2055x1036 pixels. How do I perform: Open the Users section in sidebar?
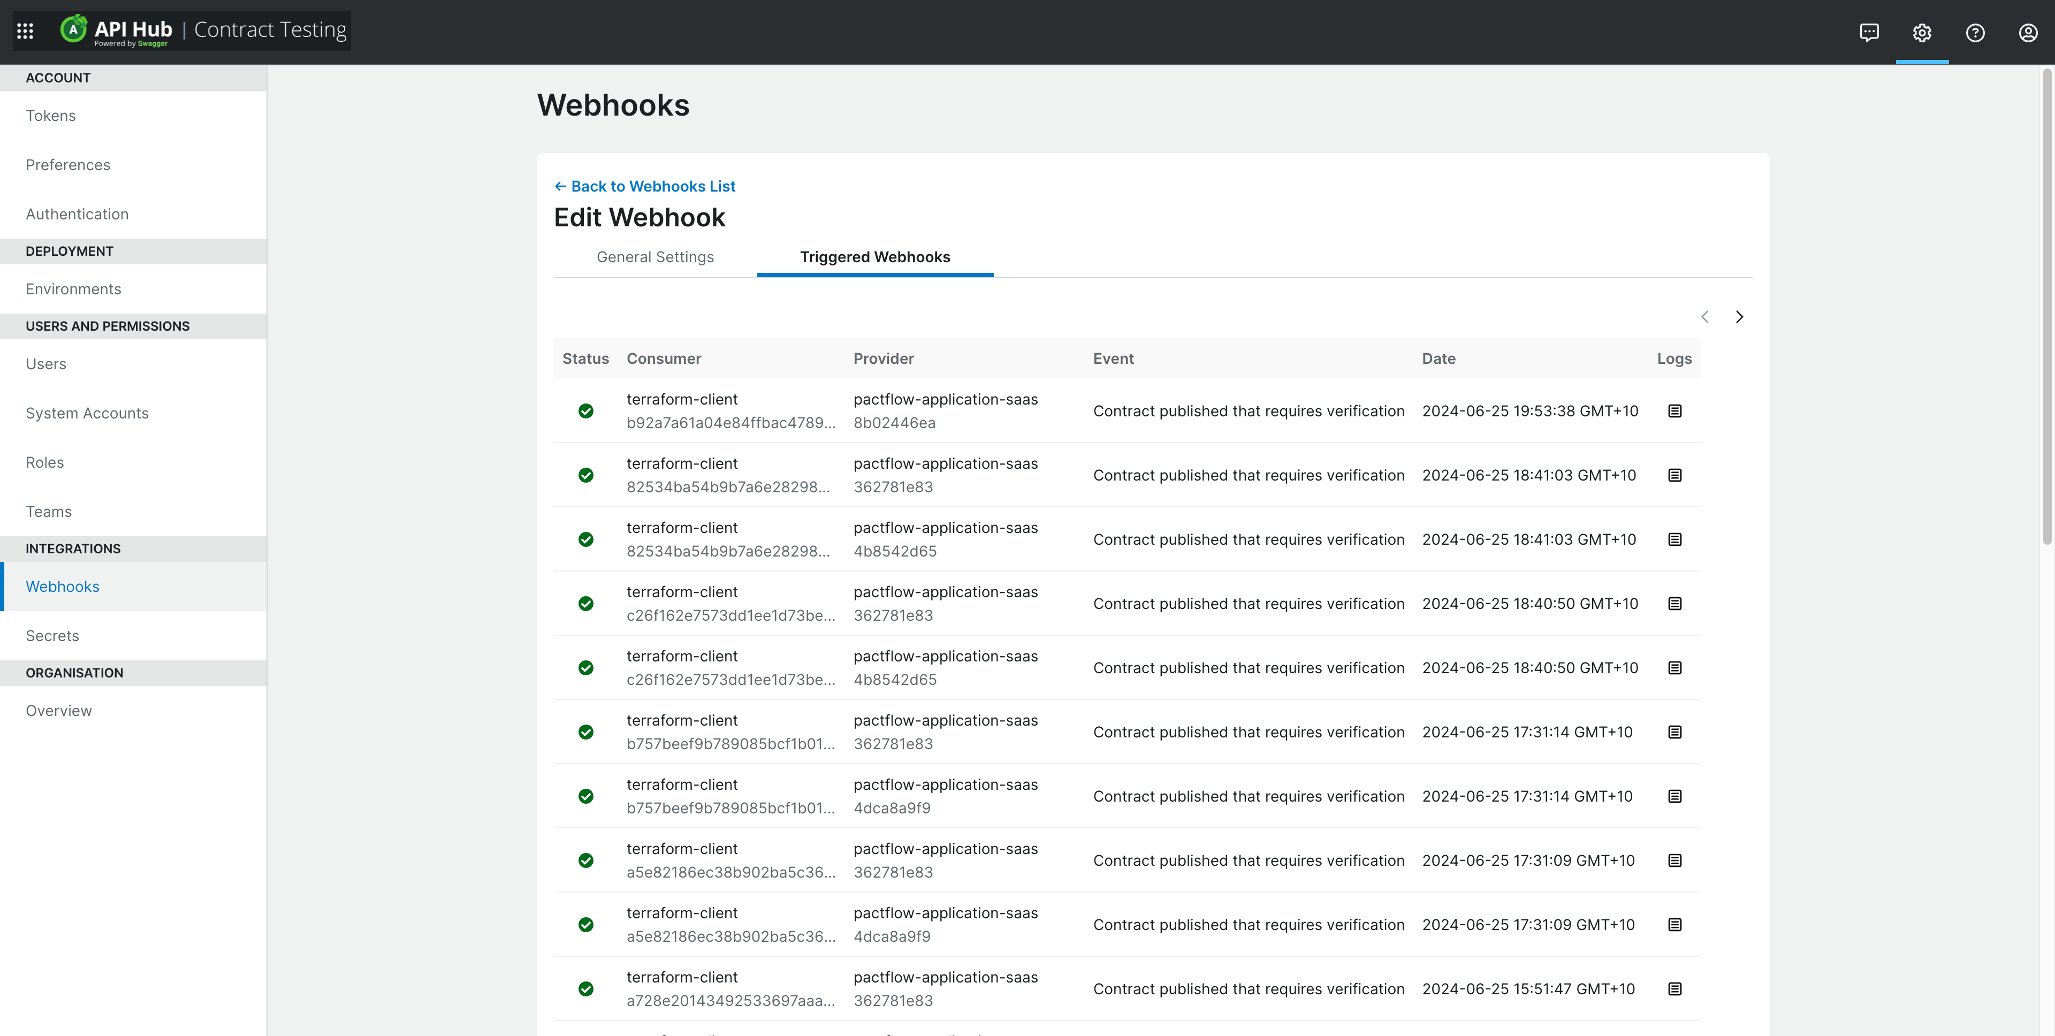tap(45, 363)
